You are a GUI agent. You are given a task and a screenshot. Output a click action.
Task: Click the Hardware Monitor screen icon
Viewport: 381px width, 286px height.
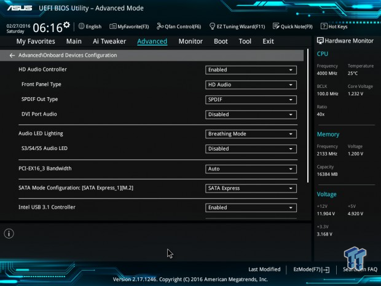(320, 41)
